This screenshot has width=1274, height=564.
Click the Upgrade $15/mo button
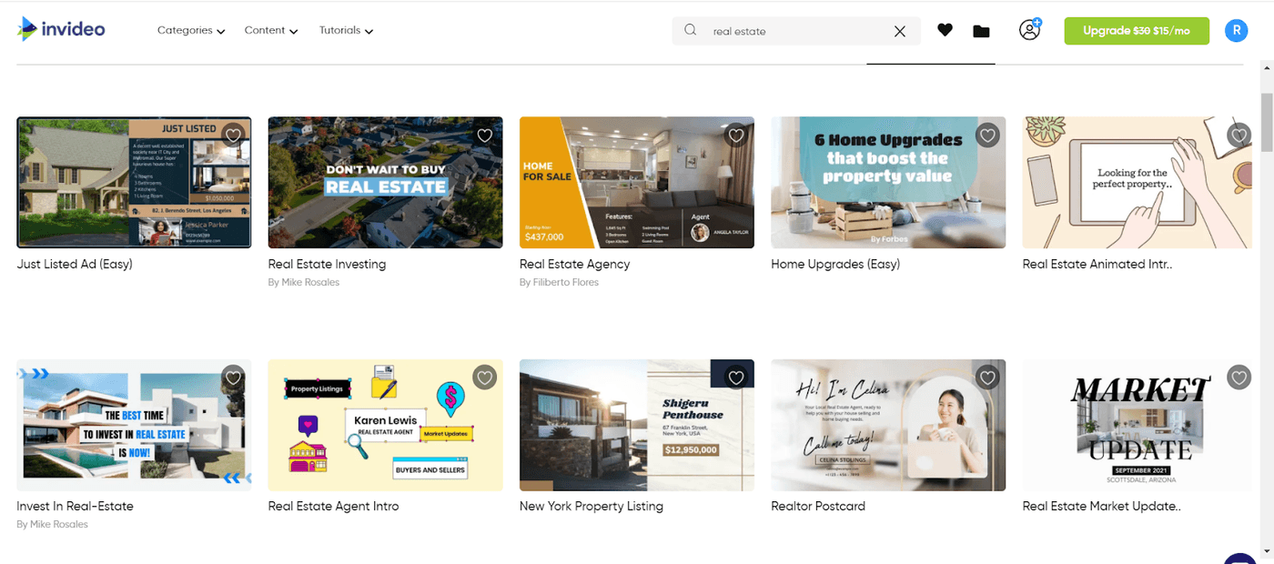pyautogui.click(x=1136, y=30)
